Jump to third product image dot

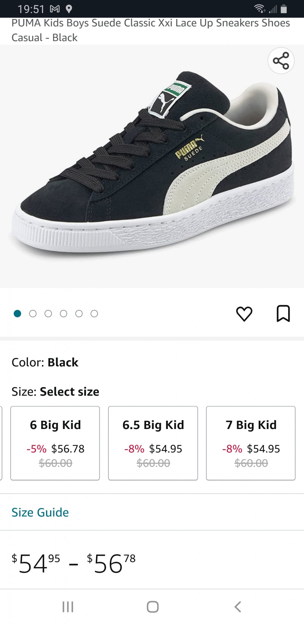click(48, 314)
